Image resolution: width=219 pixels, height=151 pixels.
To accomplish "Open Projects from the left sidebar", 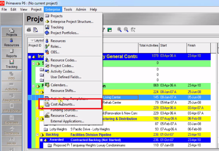I will pos(11,32).
